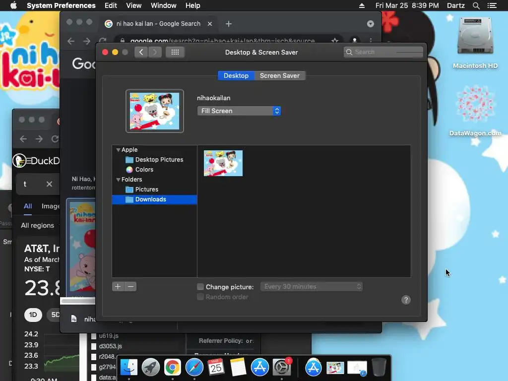508x381 pixels.
Task: Click d3053.js in the file list
Action: coord(111,346)
